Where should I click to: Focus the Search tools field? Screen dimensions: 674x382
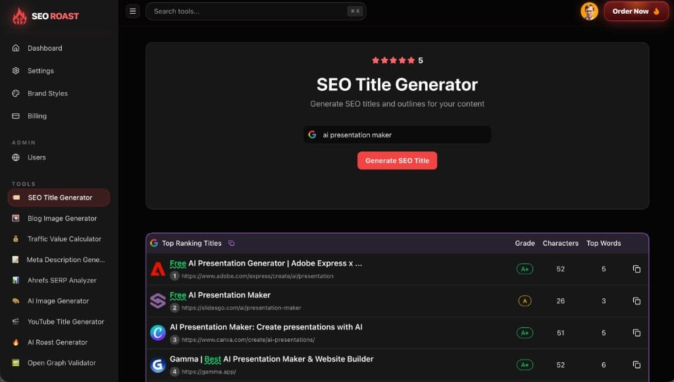pos(256,11)
